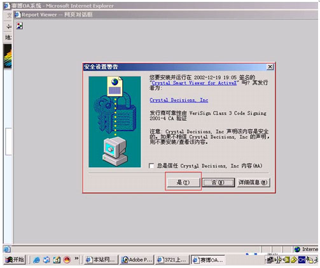Click the Internet zone globe icon
320x268 pixels.
click(x=297, y=249)
